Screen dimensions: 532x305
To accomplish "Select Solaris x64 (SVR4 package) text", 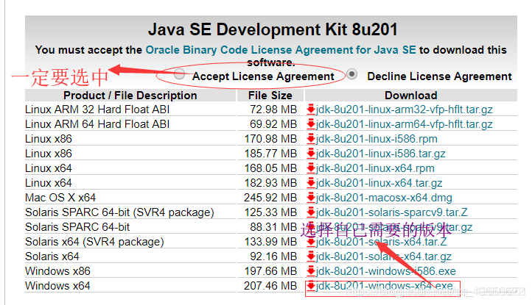I will click(x=94, y=242).
